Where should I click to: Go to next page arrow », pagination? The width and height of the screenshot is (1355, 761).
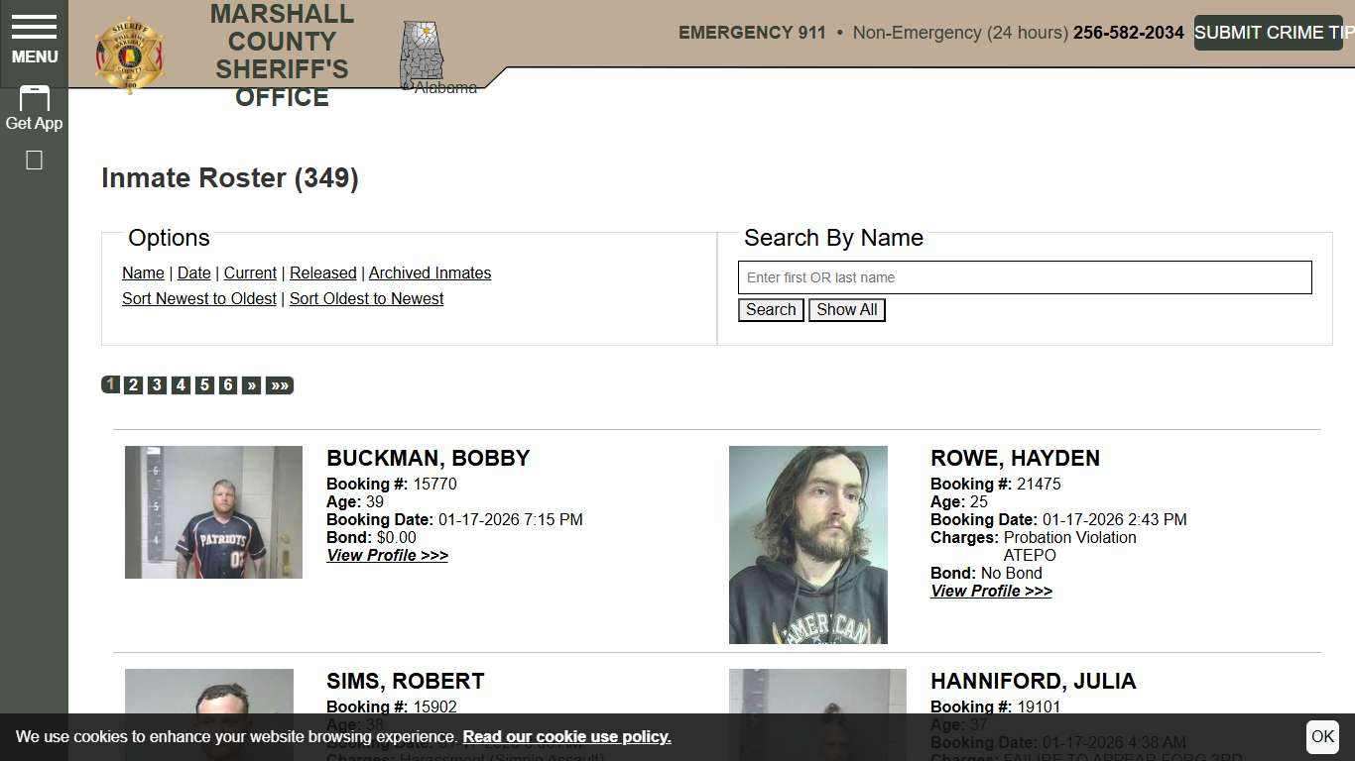[251, 385]
